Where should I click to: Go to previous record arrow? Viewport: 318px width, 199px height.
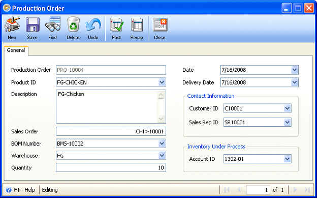[239, 190]
